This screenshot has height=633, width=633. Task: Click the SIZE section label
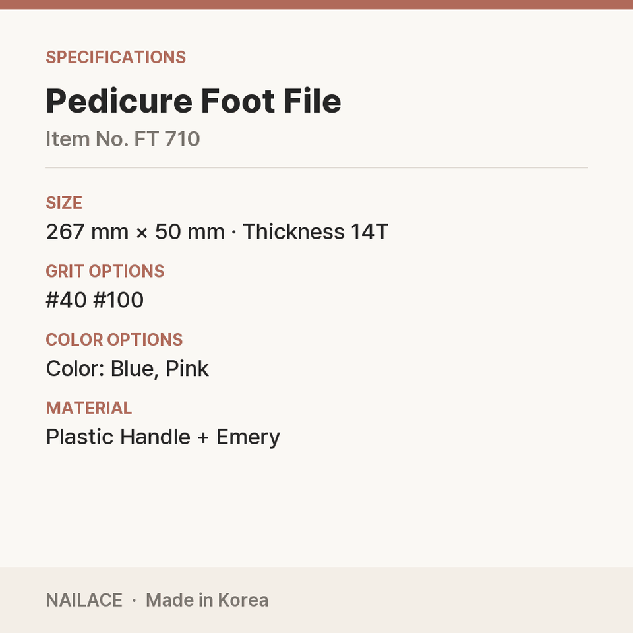click(x=64, y=202)
